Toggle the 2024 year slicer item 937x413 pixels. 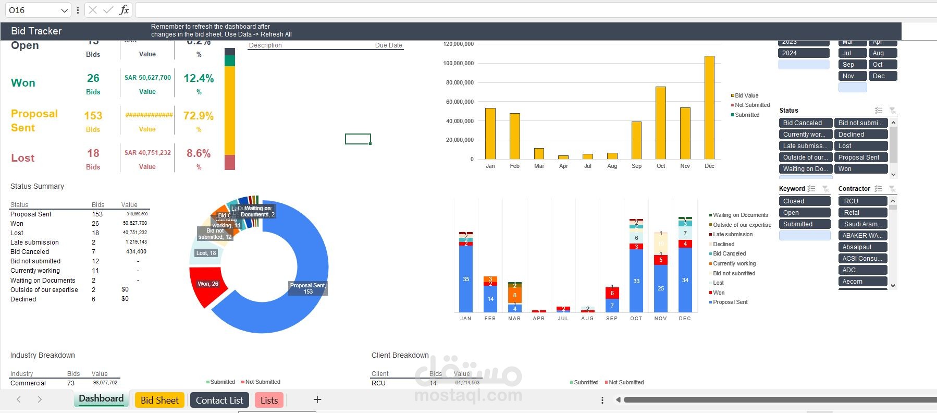pyautogui.click(x=804, y=53)
